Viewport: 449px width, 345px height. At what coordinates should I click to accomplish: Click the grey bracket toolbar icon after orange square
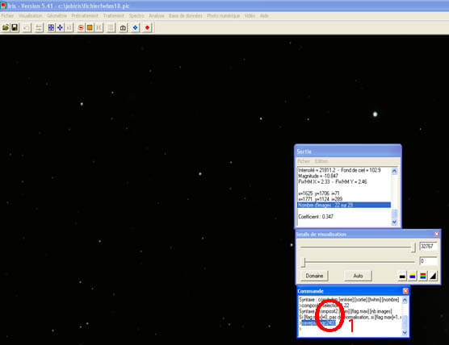[x=99, y=27]
